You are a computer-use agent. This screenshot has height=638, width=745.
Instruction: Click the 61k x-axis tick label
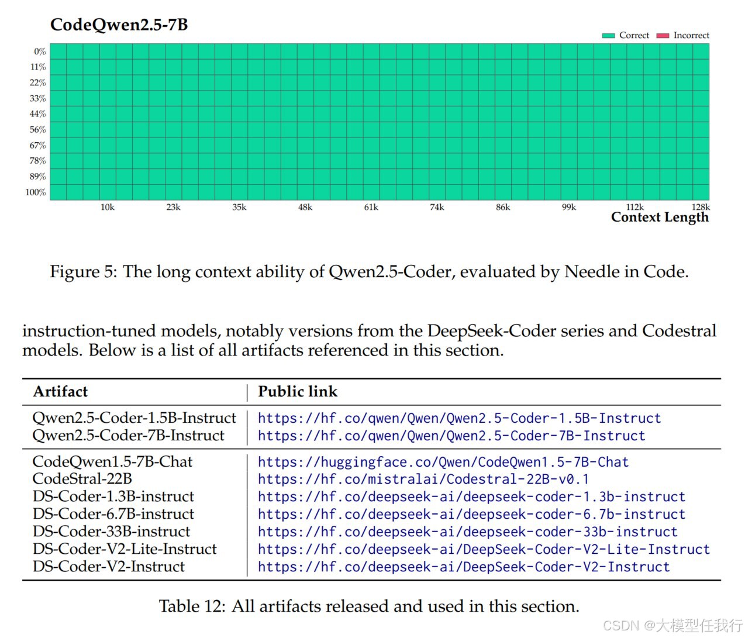click(x=371, y=207)
